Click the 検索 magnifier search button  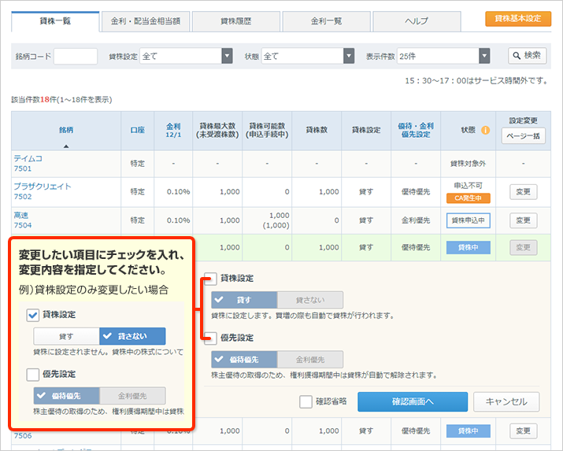pos(527,56)
